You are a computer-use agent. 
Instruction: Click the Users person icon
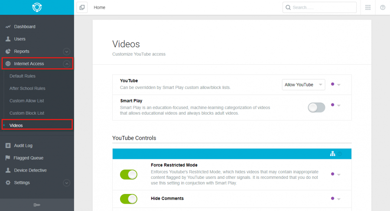(8, 39)
